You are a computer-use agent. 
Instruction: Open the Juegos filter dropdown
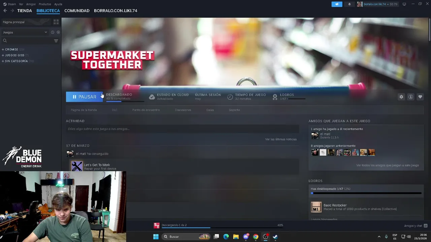pos(25,32)
